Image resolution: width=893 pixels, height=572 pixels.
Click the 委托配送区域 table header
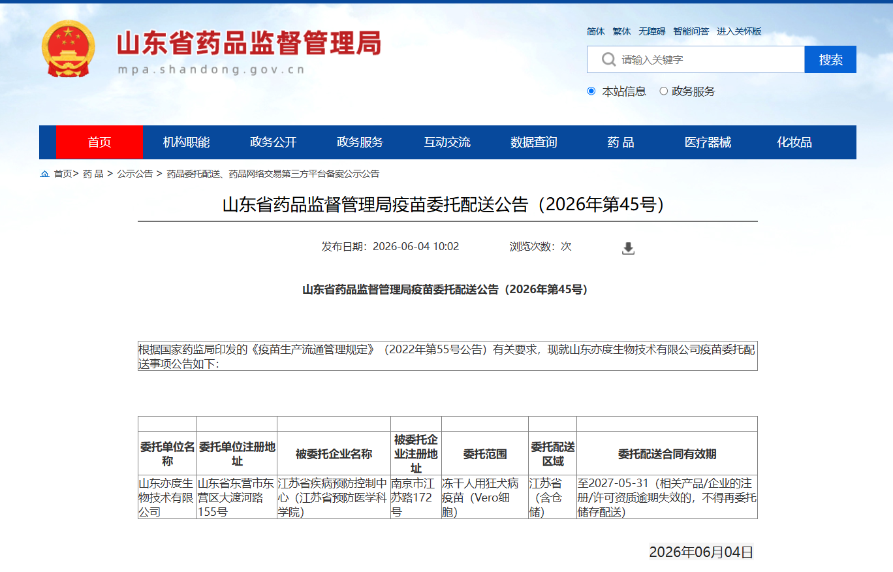click(x=553, y=454)
